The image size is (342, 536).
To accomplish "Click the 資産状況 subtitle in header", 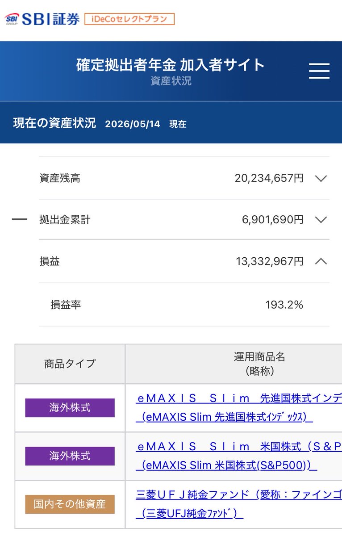I will 171,82.
